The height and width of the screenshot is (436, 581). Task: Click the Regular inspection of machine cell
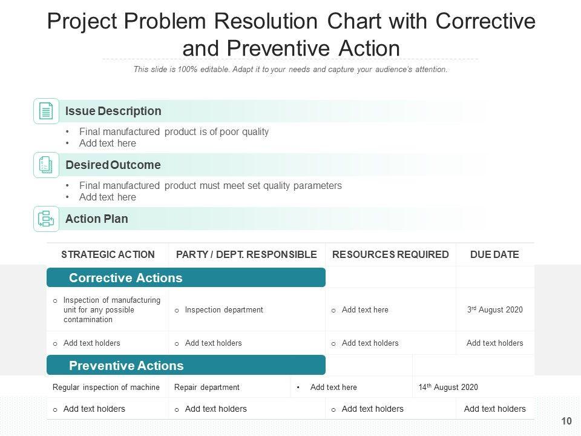107,388
